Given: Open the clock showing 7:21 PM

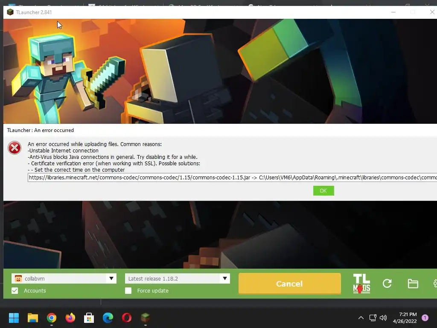Looking at the screenshot, I should [405, 318].
